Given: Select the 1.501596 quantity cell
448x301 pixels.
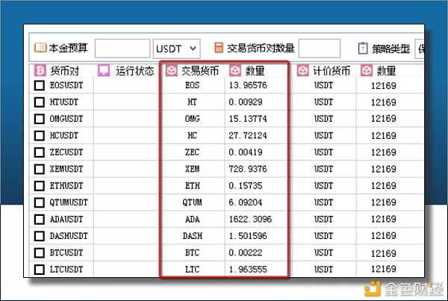Looking at the screenshot, I should (x=255, y=236).
